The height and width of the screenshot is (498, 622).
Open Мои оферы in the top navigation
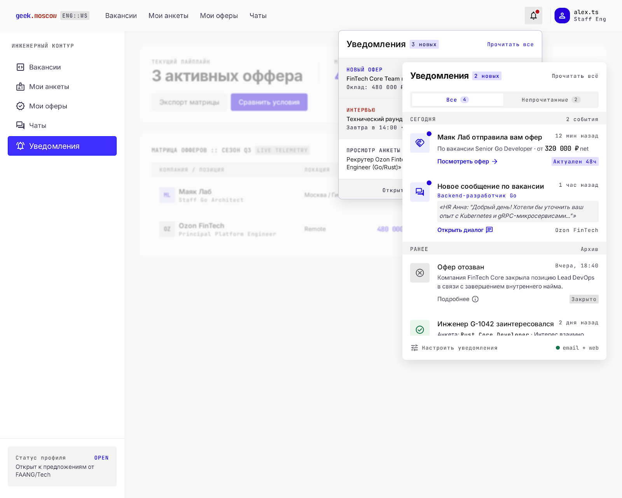click(219, 16)
